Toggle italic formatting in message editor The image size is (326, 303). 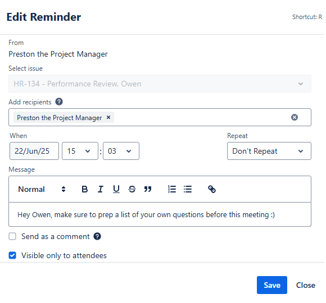101,189
